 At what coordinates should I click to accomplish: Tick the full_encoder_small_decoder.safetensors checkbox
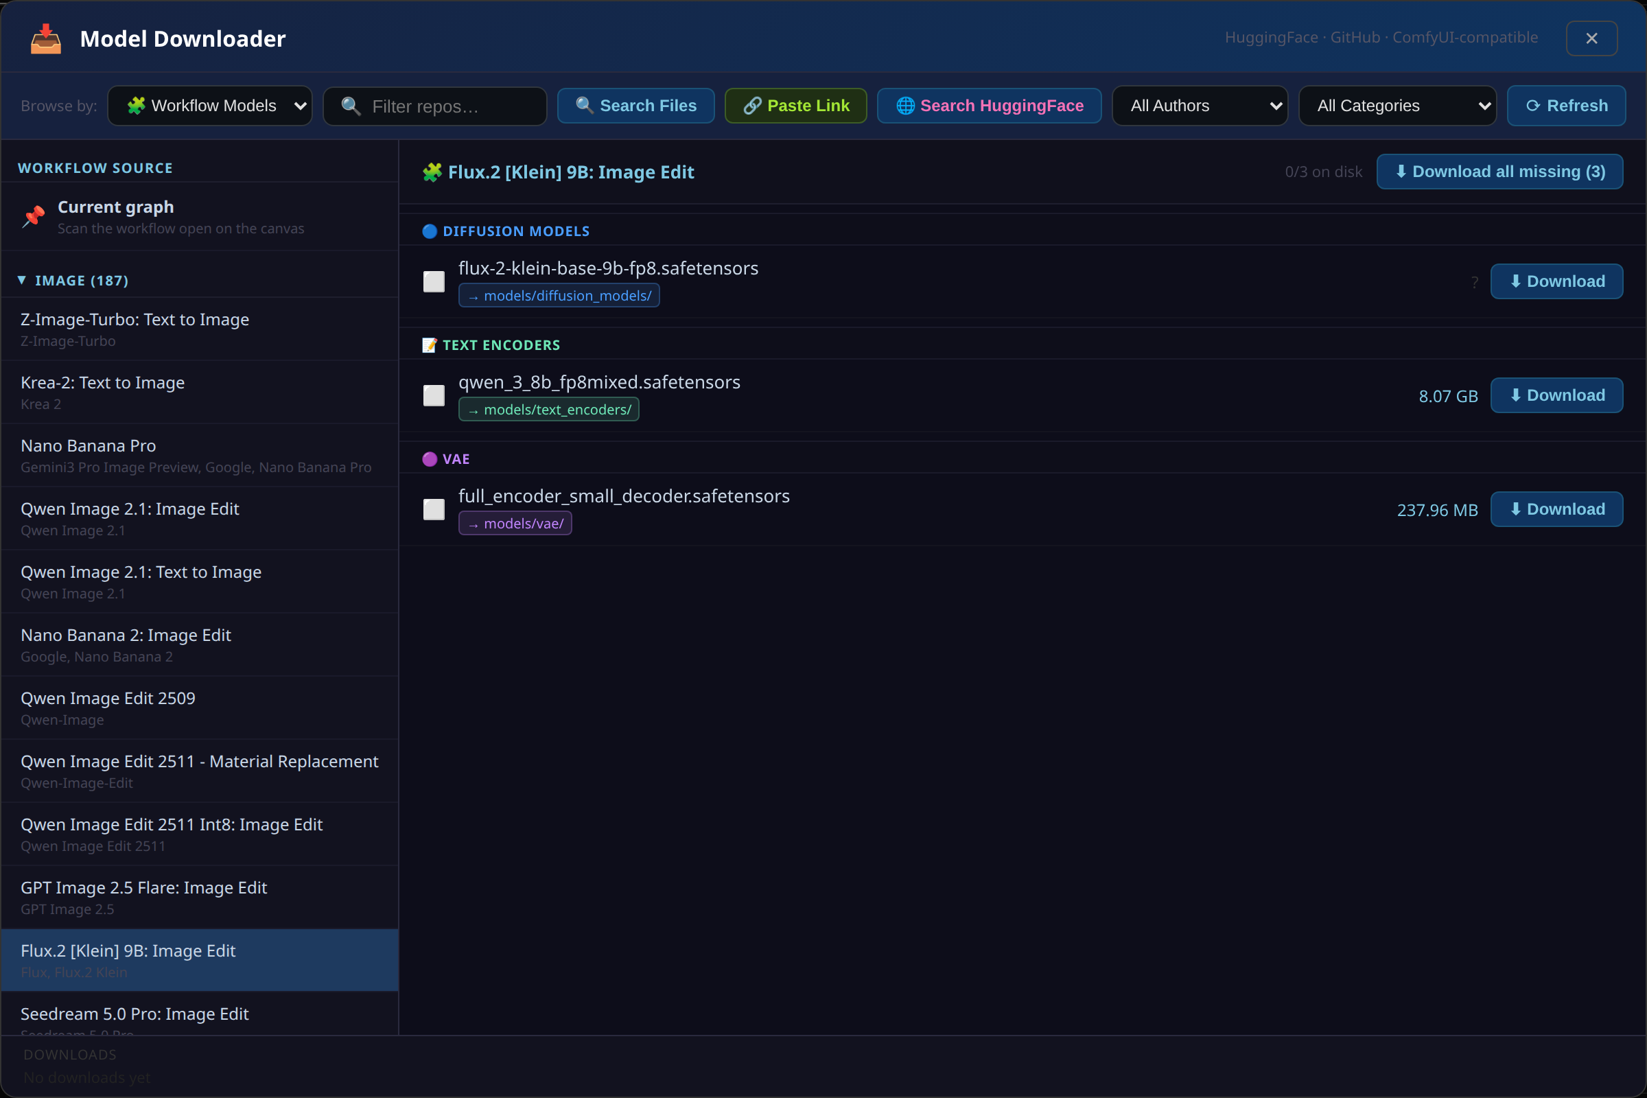coord(434,510)
